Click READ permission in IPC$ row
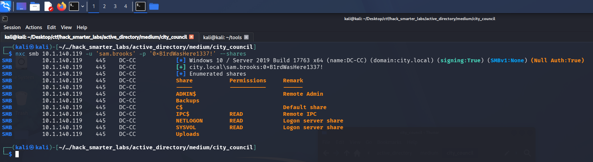593x162 pixels. (236, 114)
